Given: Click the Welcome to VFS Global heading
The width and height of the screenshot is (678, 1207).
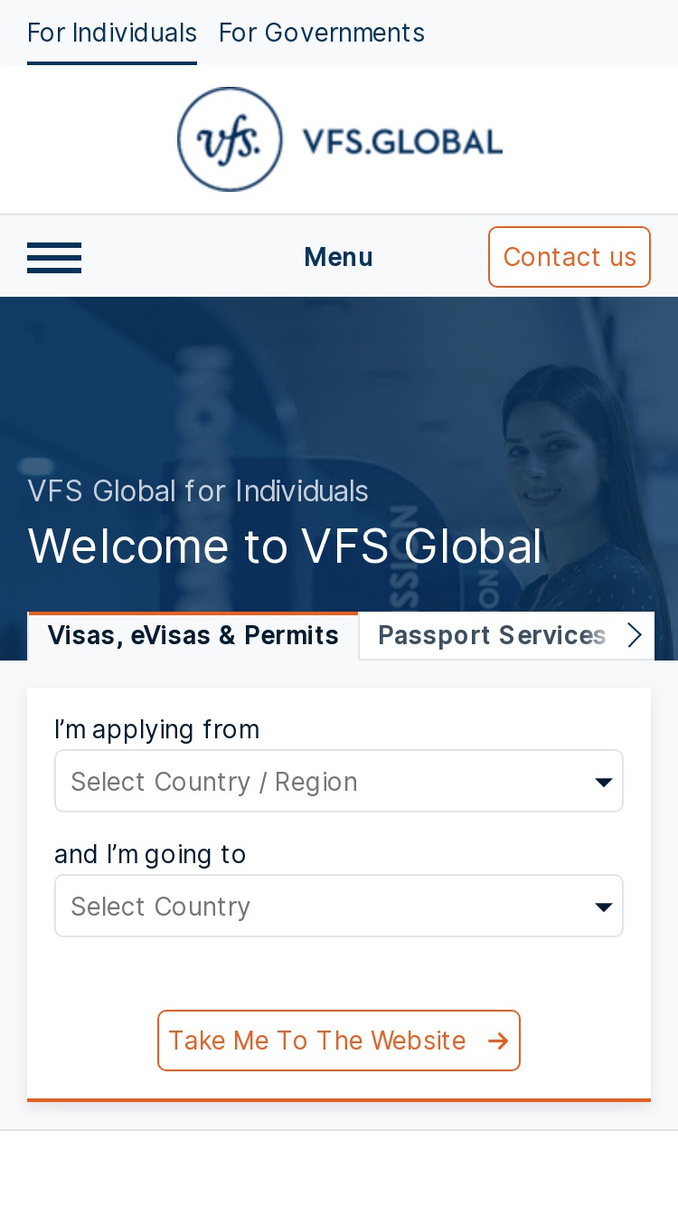Looking at the screenshot, I should click(285, 546).
